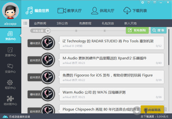Open the 编曲世界 music note section
This screenshot has width=172, height=119.
click(37, 11)
